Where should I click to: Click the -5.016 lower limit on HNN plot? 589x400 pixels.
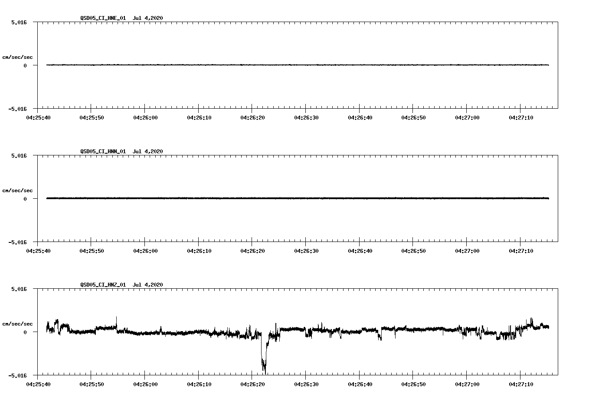click(17, 242)
